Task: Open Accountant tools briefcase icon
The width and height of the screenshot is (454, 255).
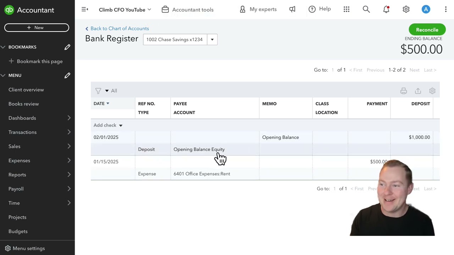Action: [x=165, y=10]
